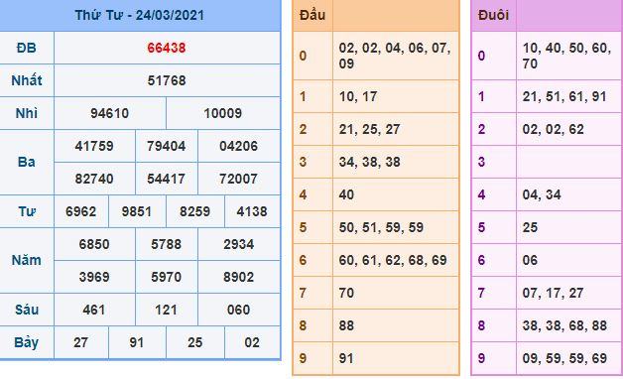Click the Nhì row label
The image size is (623, 379).
(27, 113)
